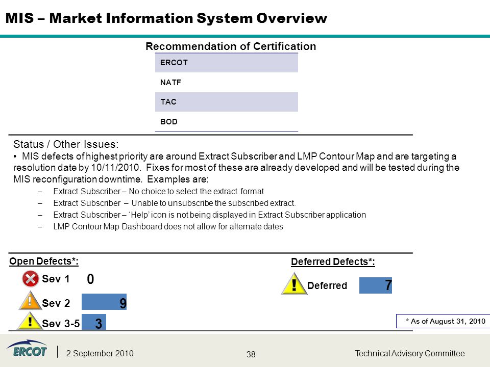Click the bullet 'Unable to unsubscribe the subscribed extract'
The height and width of the screenshot is (367, 490).
[x=175, y=203]
